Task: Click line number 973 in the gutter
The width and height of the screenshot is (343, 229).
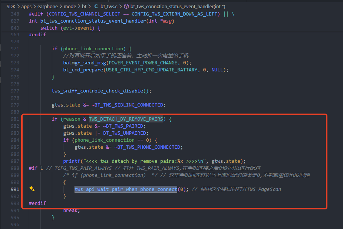Action: 15,63
